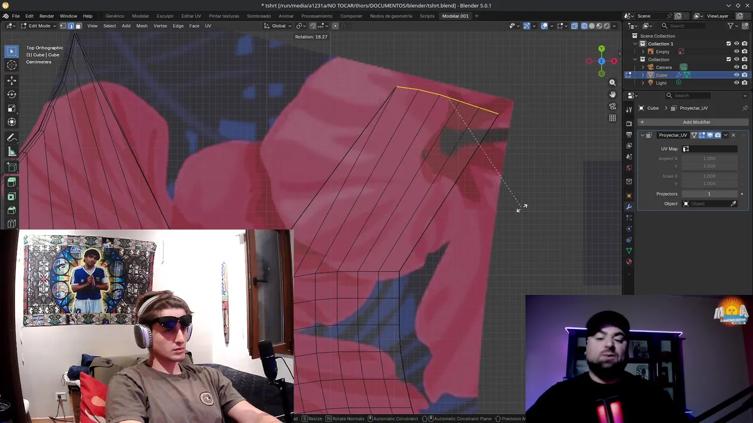Image resolution: width=753 pixels, height=423 pixels.
Task: Select the Select Box tool
Action: point(11,51)
